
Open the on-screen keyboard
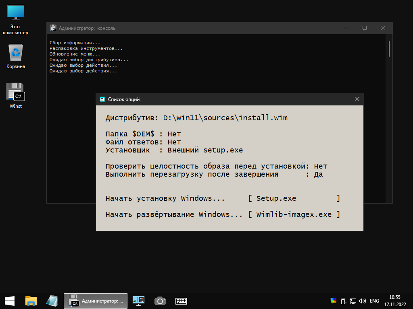coord(181,301)
